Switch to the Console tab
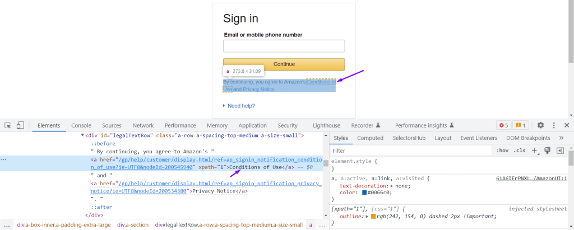The image size is (574, 230). (x=81, y=125)
